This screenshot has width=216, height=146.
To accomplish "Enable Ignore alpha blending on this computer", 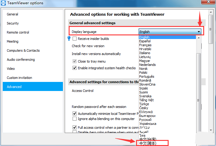I will pos(74,118).
